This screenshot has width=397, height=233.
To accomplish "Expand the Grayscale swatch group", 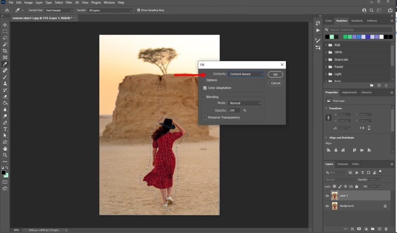I will [x=327, y=60].
